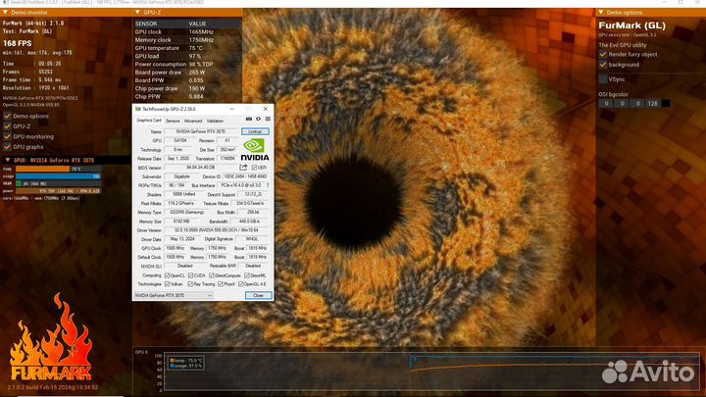Click the Close button in GPU-Z
Image resolution: width=706 pixels, height=397 pixels.
point(259,295)
